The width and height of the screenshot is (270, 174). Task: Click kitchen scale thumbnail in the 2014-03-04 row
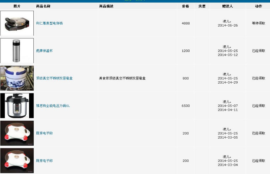pos(17,161)
